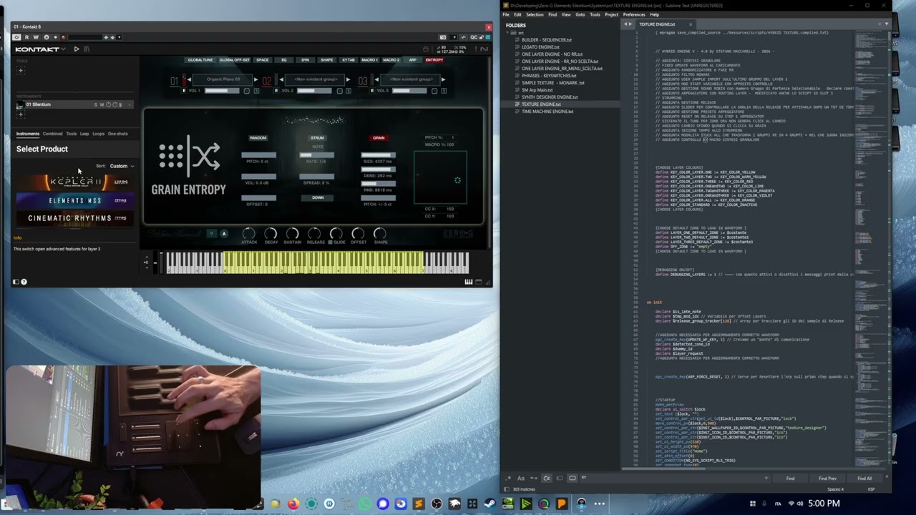Open the Goto menu in Sublime Text
This screenshot has width=916, height=515.
coord(580,14)
